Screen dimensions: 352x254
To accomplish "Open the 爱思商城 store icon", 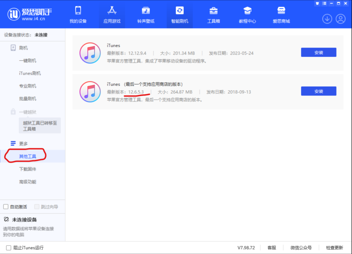I will click(281, 11).
